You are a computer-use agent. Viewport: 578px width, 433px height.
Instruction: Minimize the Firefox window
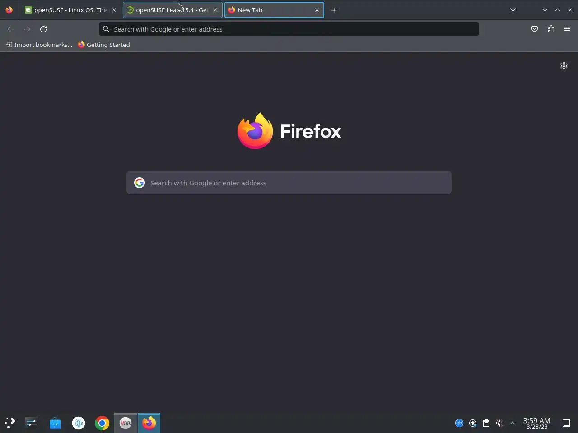(x=545, y=10)
